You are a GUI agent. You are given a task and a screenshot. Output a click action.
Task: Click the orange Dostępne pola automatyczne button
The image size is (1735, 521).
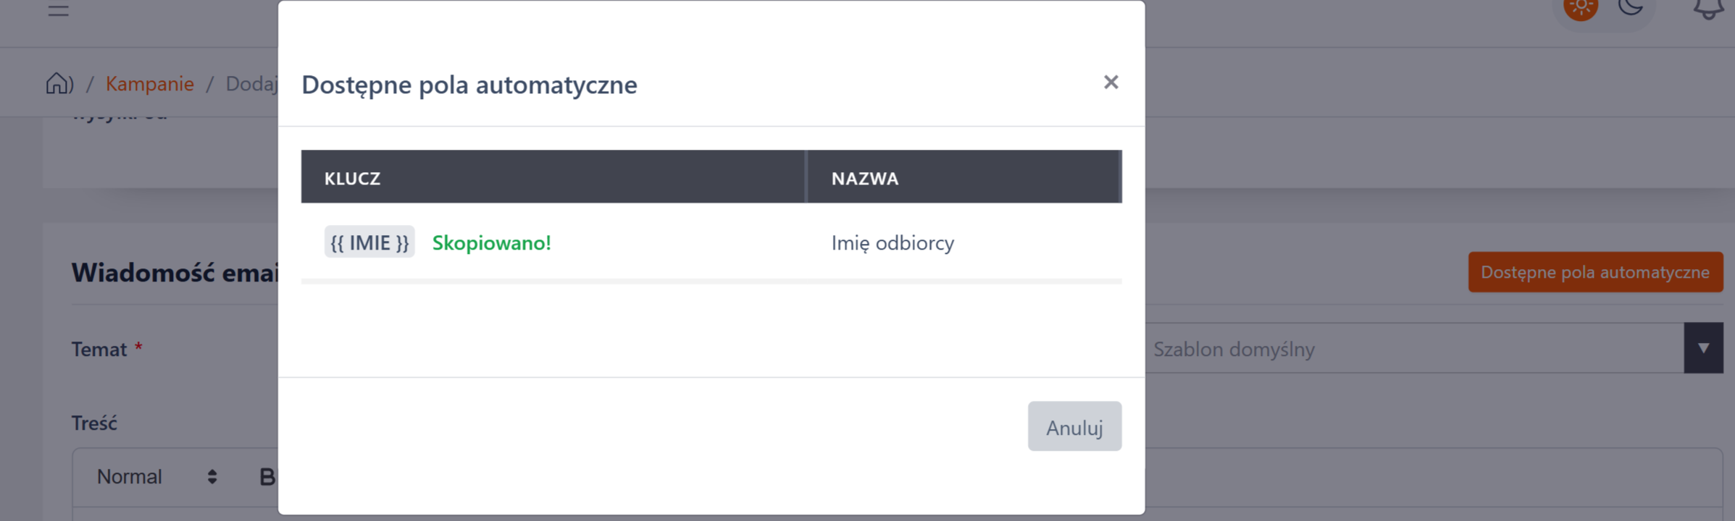pos(1594,272)
